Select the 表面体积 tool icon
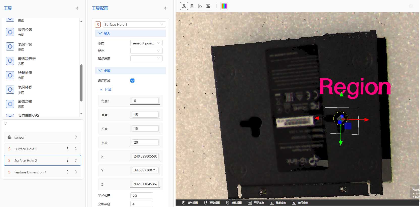 [10, 90]
